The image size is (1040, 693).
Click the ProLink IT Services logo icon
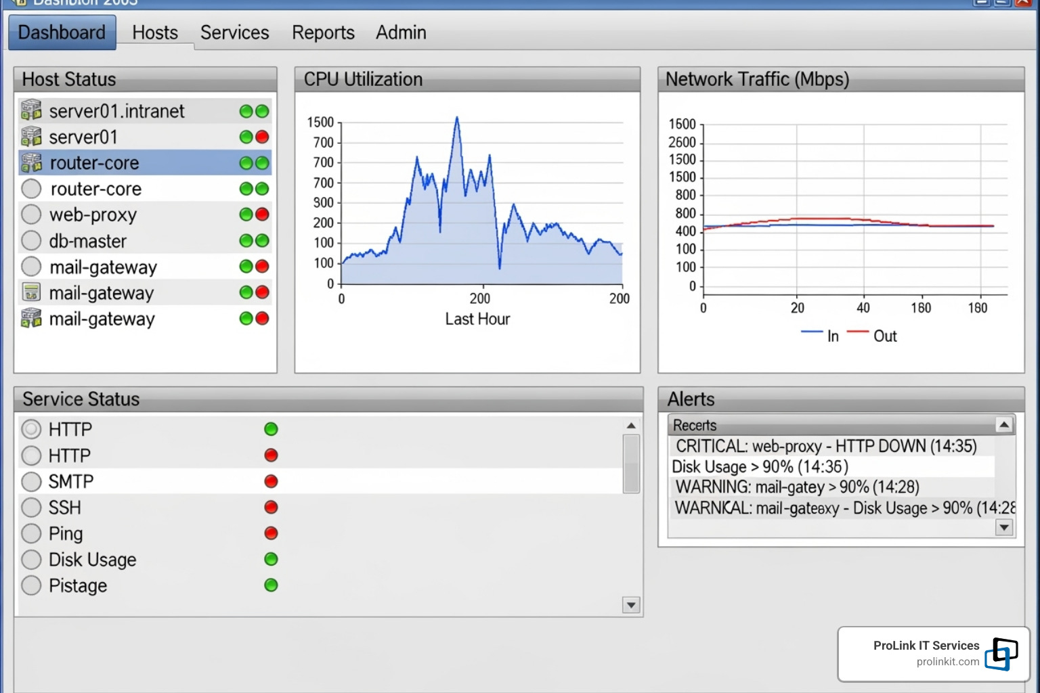[1001, 654]
